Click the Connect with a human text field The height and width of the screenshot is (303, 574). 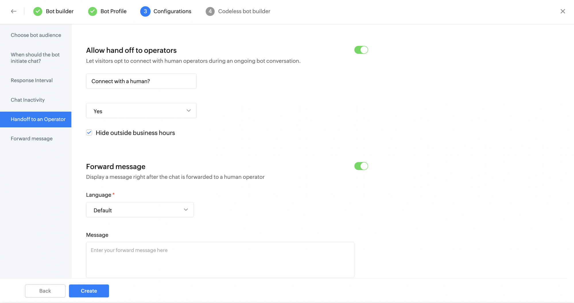tap(141, 81)
